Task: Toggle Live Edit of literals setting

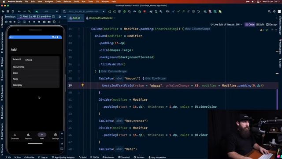Action: (x=226, y=25)
